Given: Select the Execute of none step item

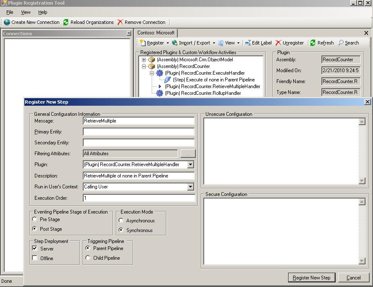Looking at the screenshot, I should pyautogui.click(x=214, y=80).
